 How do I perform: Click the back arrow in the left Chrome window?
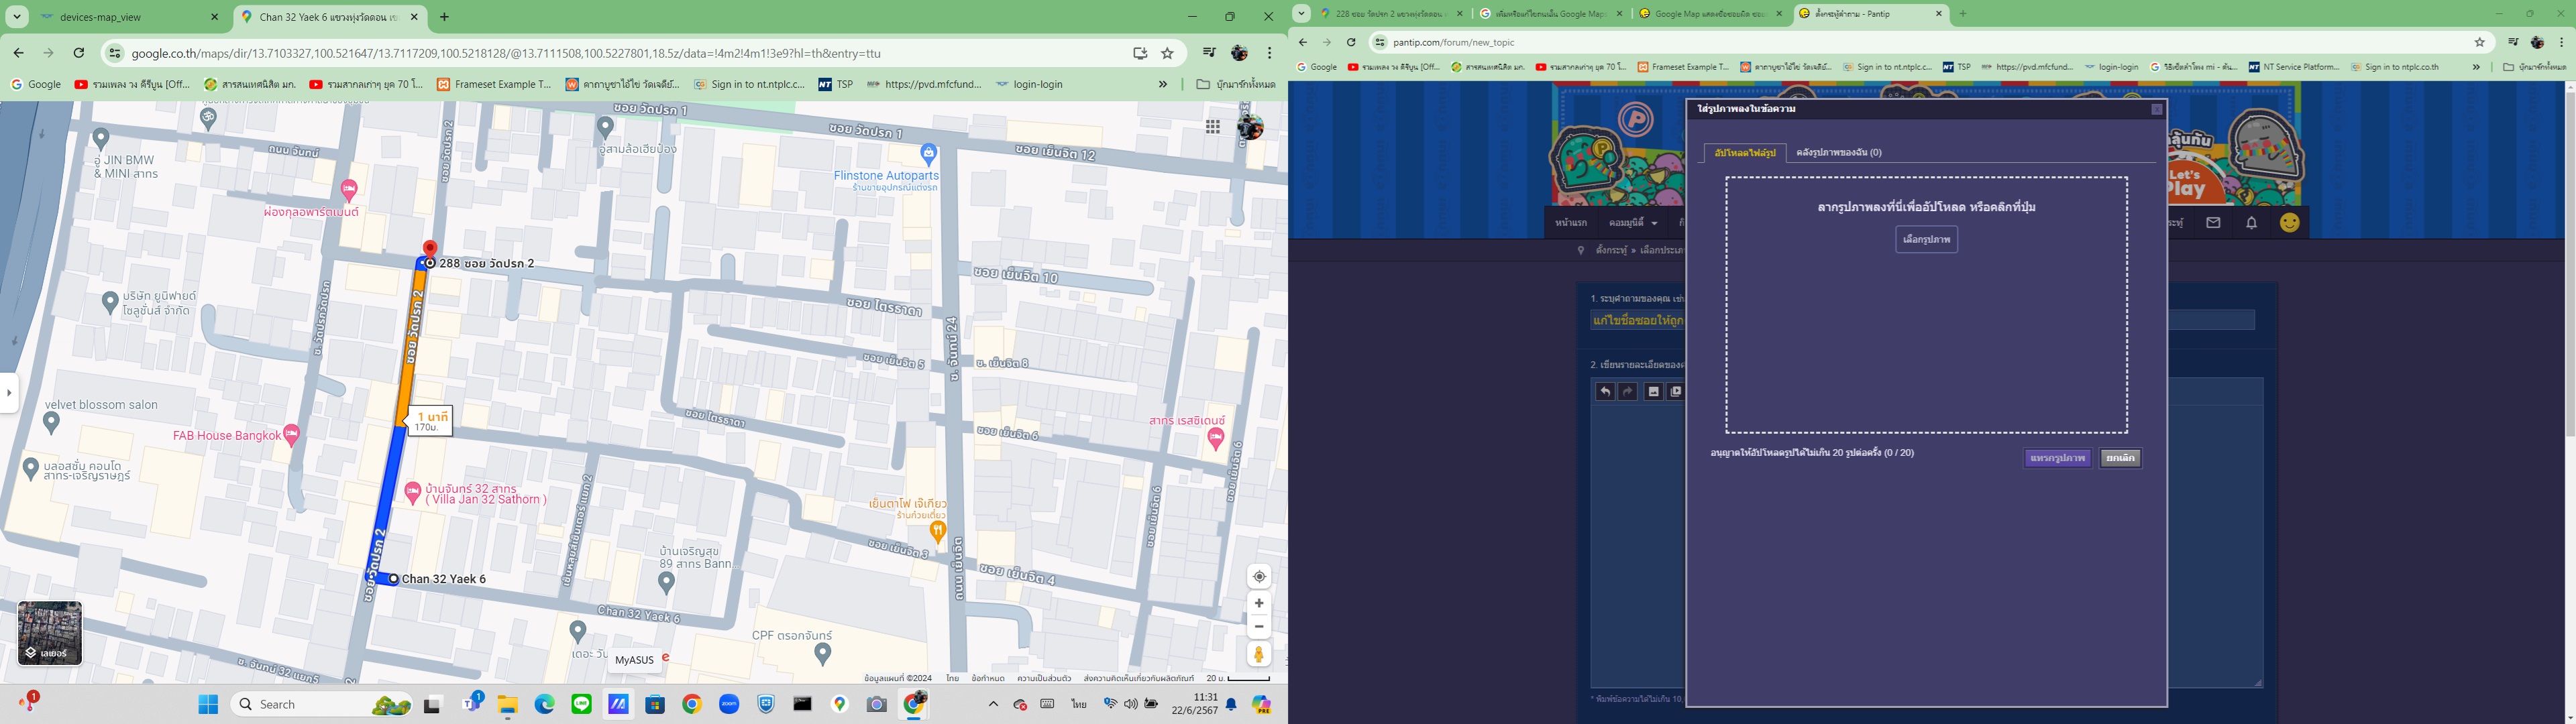point(18,53)
